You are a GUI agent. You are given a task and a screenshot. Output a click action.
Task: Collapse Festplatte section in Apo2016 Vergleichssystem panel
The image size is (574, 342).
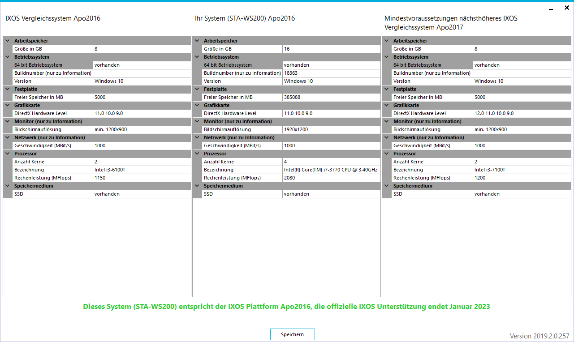click(7, 89)
